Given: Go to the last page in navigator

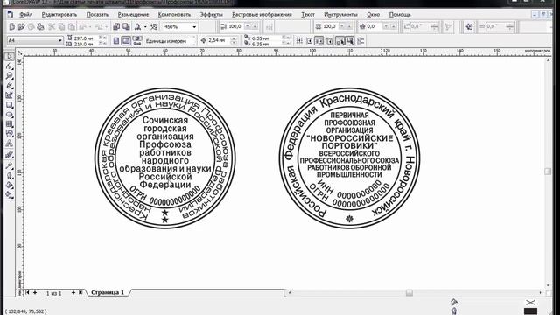Looking at the screenshot, I should click(x=80, y=292).
